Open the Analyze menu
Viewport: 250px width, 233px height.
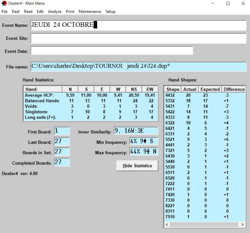point(55,11)
